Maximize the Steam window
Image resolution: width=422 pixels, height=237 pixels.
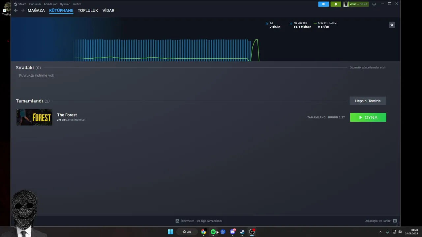pos(390,4)
